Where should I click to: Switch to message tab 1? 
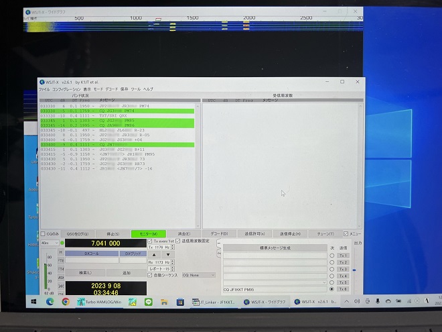(219, 243)
